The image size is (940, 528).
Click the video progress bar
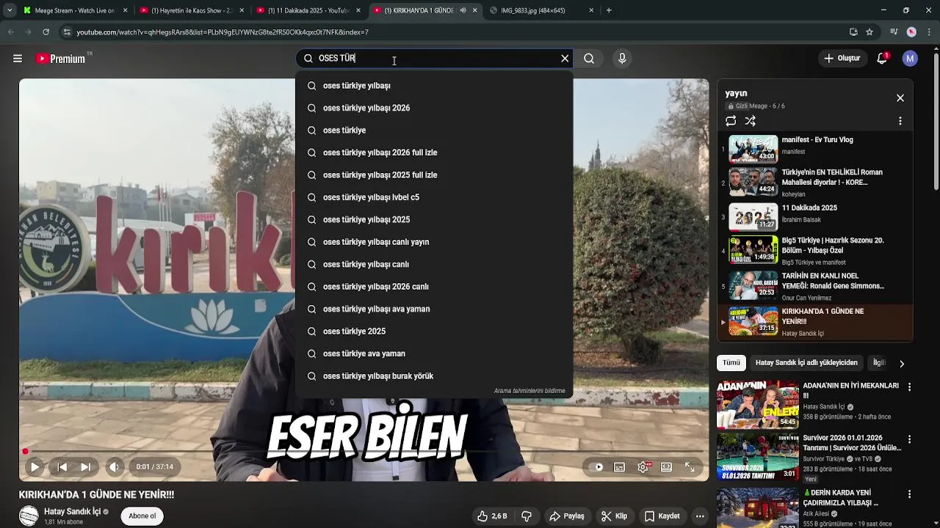(364, 452)
